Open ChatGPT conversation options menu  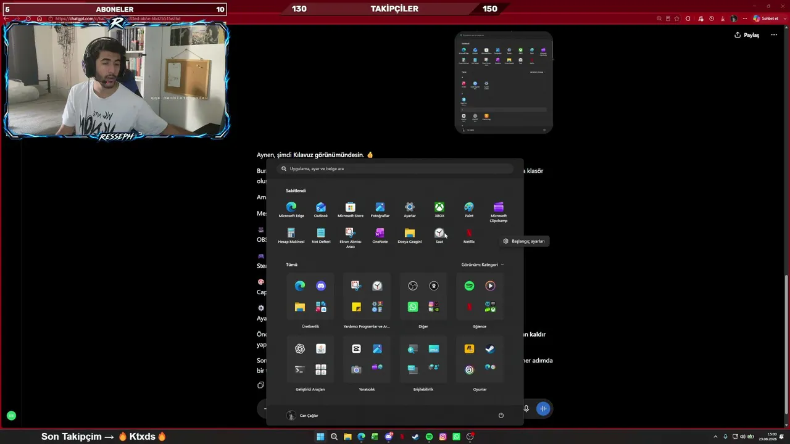click(774, 35)
